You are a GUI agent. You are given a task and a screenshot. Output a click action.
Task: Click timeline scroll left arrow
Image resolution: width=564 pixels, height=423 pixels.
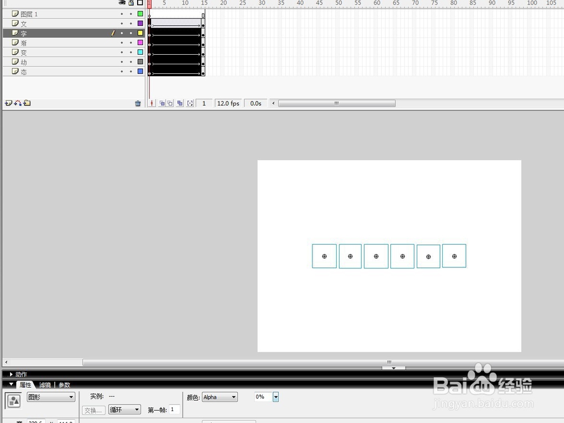click(274, 103)
